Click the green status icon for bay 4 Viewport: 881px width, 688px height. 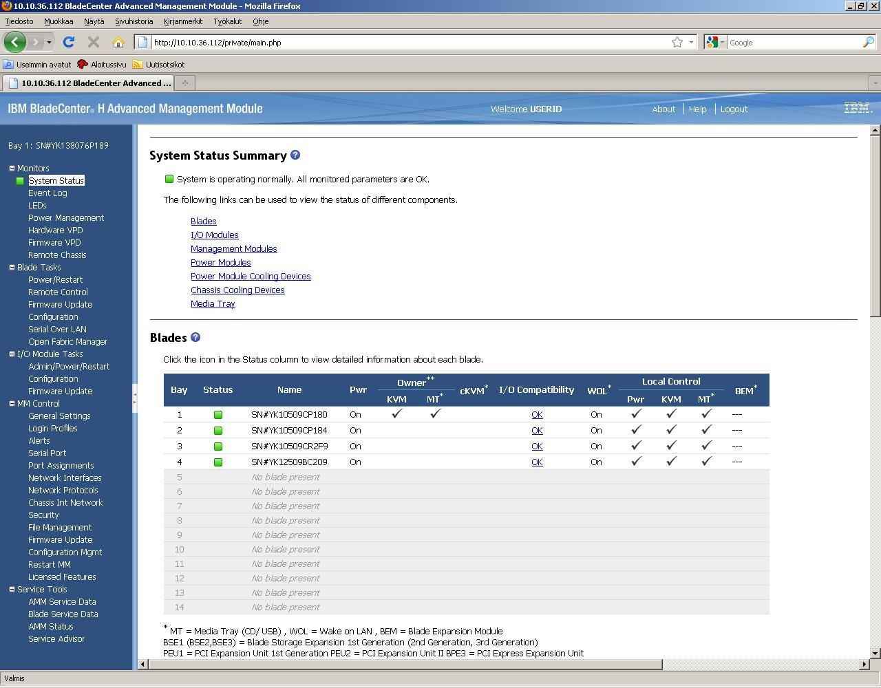[x=218, y=462]
